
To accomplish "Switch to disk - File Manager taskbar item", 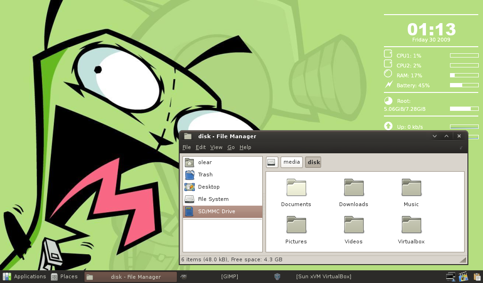I will click(x=131, y=277).
